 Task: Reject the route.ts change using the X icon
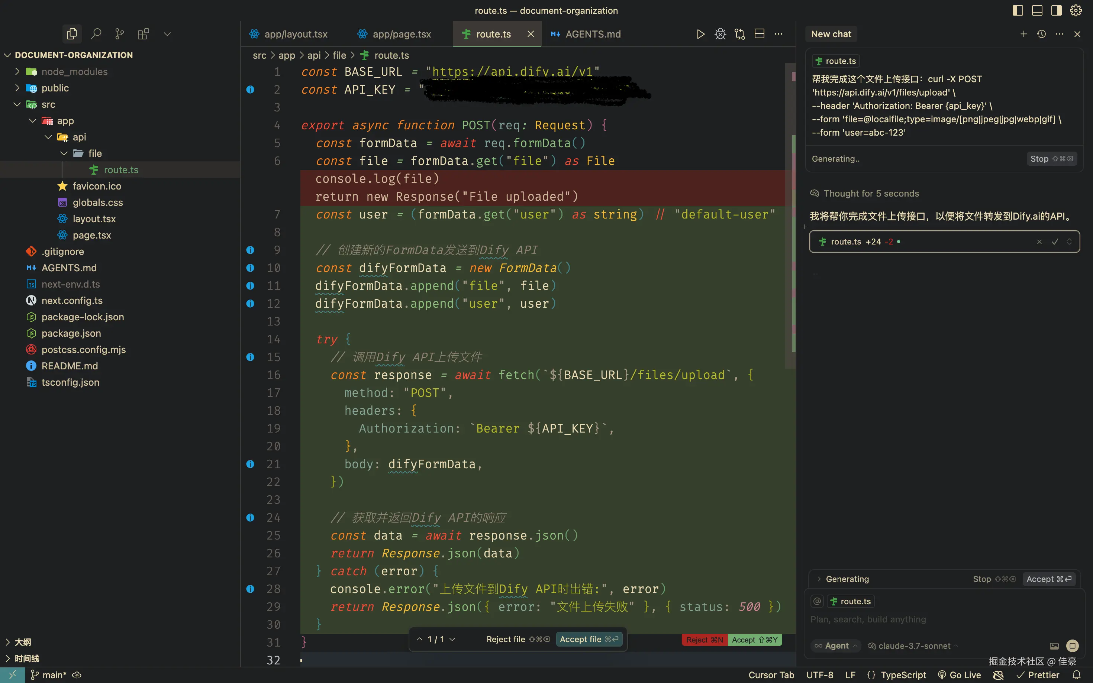1039,242
